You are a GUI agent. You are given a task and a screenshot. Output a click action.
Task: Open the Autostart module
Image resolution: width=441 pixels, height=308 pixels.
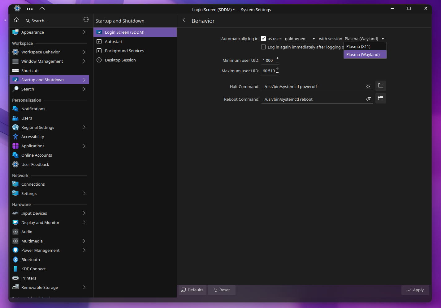[135, 41]
